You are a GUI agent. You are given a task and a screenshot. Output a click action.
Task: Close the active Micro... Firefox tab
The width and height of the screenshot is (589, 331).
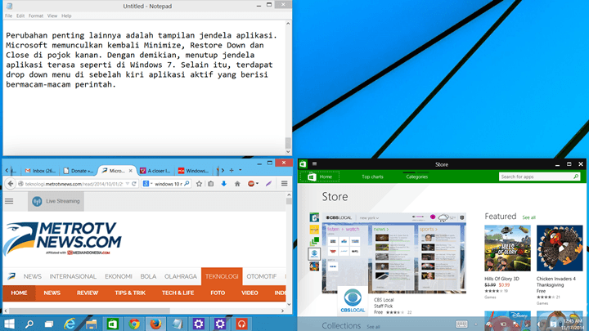point(130,170)
